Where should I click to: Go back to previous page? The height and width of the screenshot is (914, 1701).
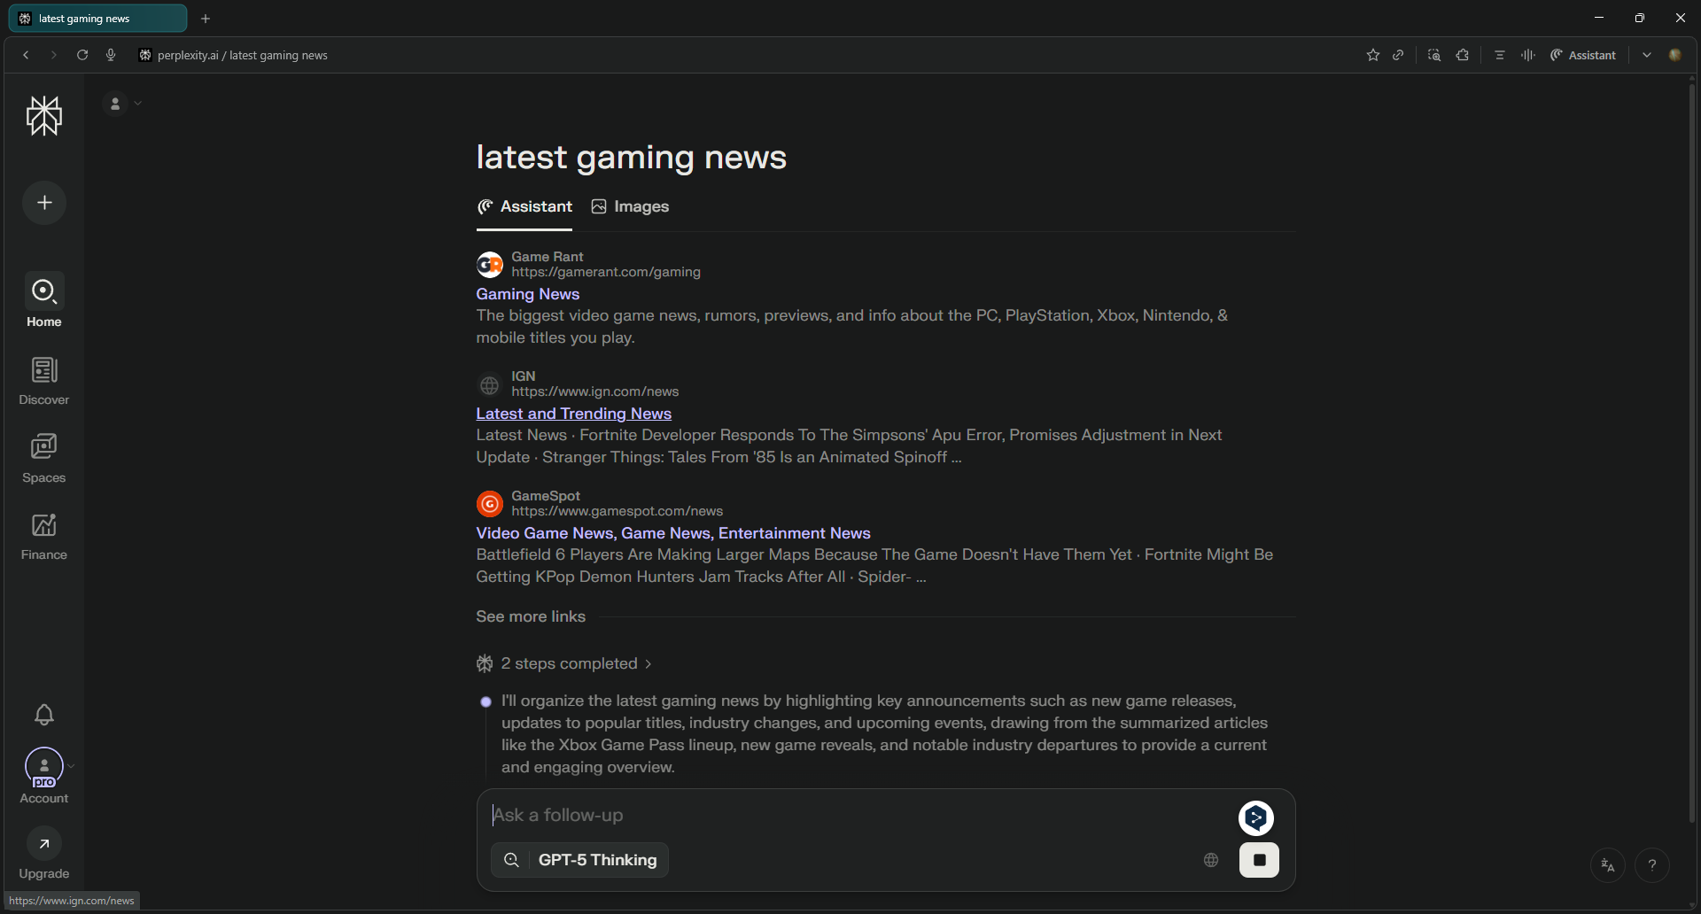(26, 55)
